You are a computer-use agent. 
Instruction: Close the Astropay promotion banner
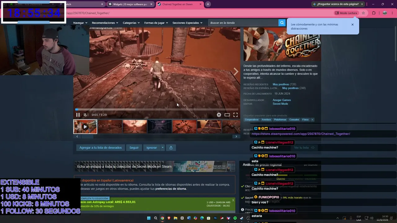pos(233,200)
